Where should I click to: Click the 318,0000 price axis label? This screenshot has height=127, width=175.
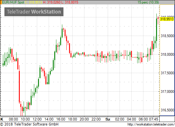167,55
